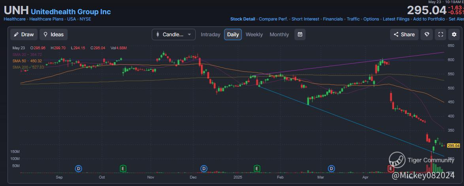The image size is (464, 186).
Task: Click the SMA 50 indicator label
Action: pos(27,61)
